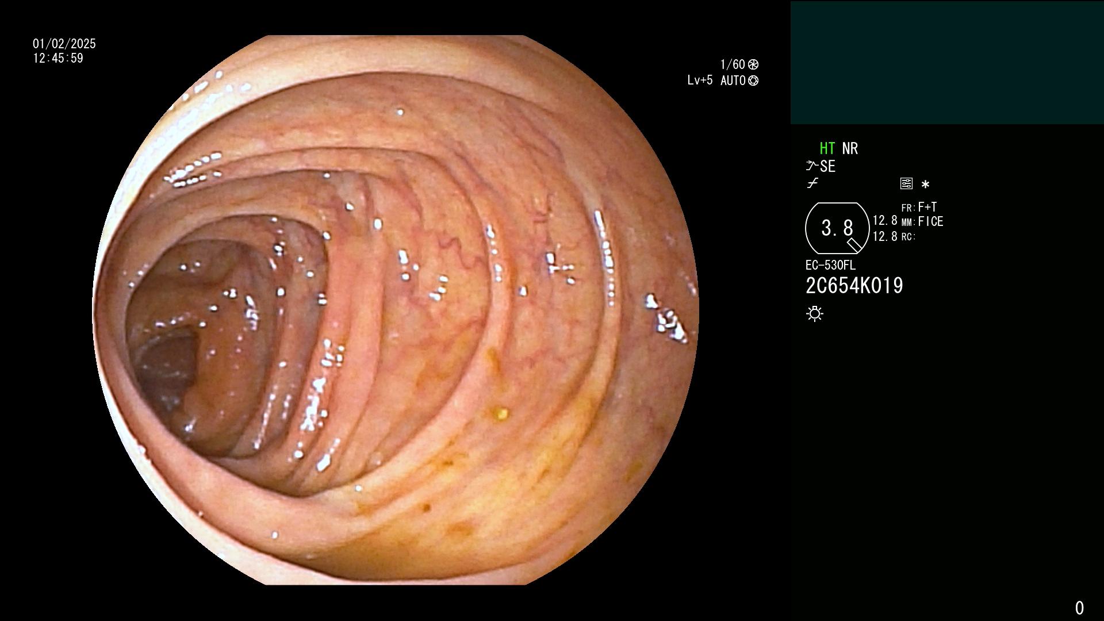The image size is (1104, 621).
Task: Click the serial number 2C654K019
Action: (x=854, y=286)
